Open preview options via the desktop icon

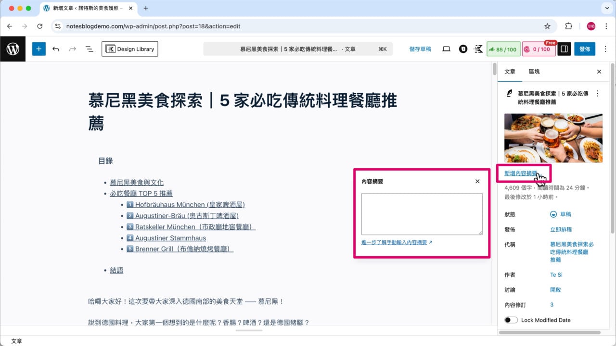(x=446, y=49)
